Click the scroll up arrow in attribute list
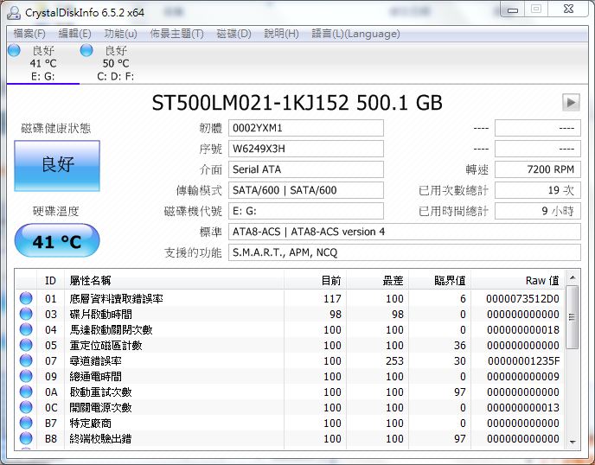This screenshot has height=465, width=595. [x=573, y=278]
